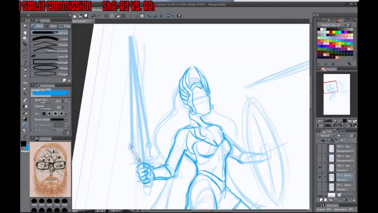Click the Save icon in command bar
378x213 pixels.
pyautogui.click(x=86, y=16)
